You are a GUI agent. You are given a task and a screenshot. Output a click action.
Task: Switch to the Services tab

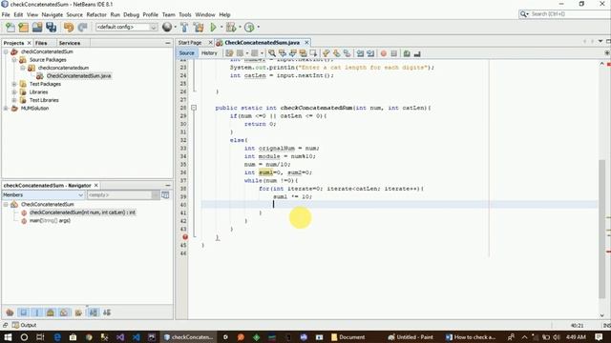70,43
